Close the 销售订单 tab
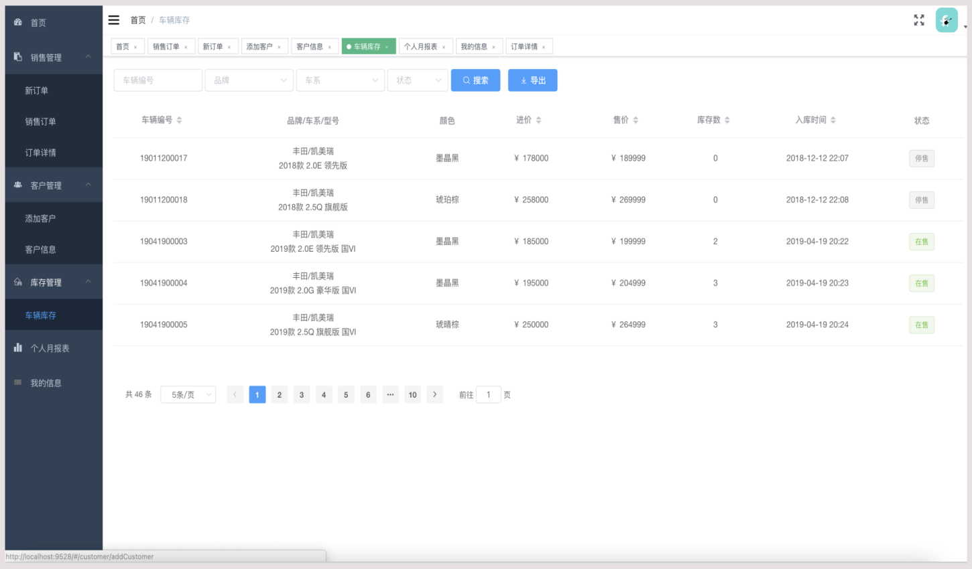 point(186,47)
